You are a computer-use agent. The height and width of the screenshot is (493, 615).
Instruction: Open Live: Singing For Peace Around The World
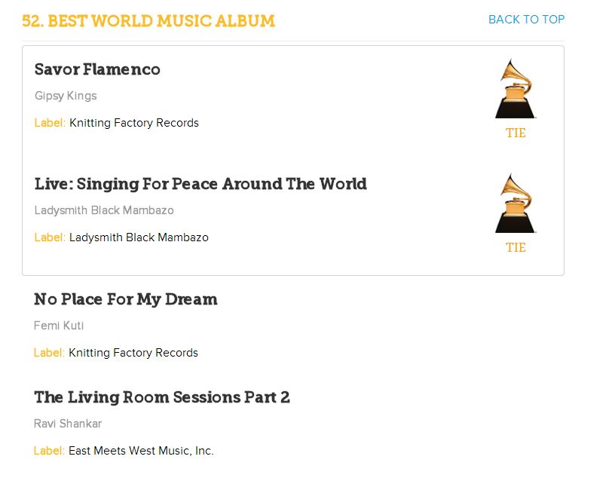[200, 184]
